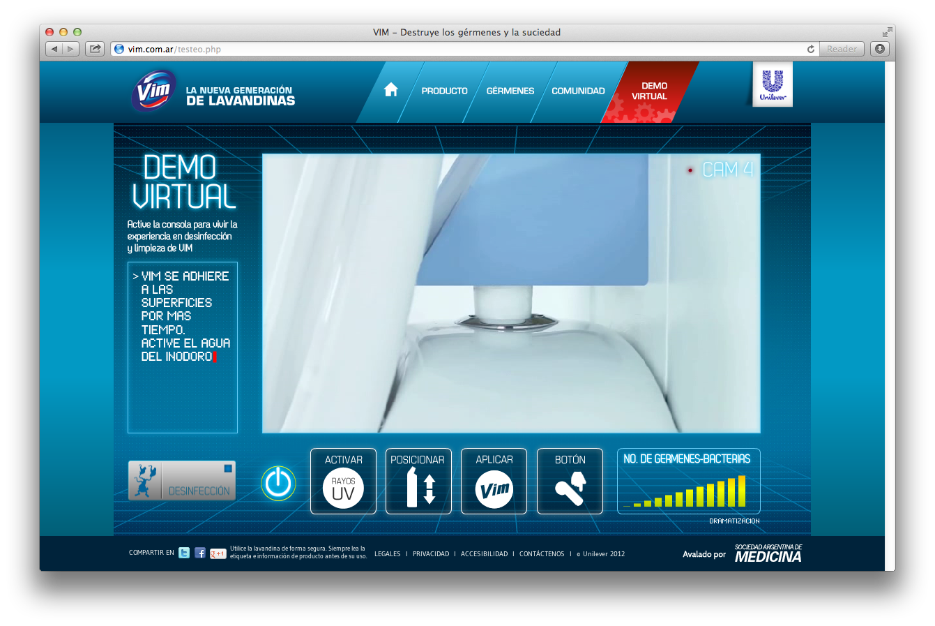Screen dimensions: 935x626
Task: Click the POSICIONAR bottle button
Action: point(418,481)
